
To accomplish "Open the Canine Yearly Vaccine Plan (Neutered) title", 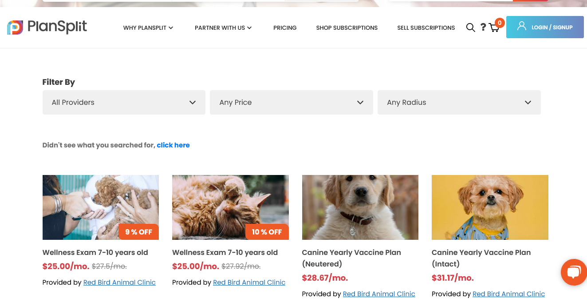I will coord(351,258).
